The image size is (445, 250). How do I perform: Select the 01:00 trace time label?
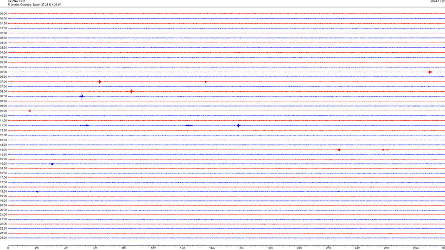coord(3,23)
